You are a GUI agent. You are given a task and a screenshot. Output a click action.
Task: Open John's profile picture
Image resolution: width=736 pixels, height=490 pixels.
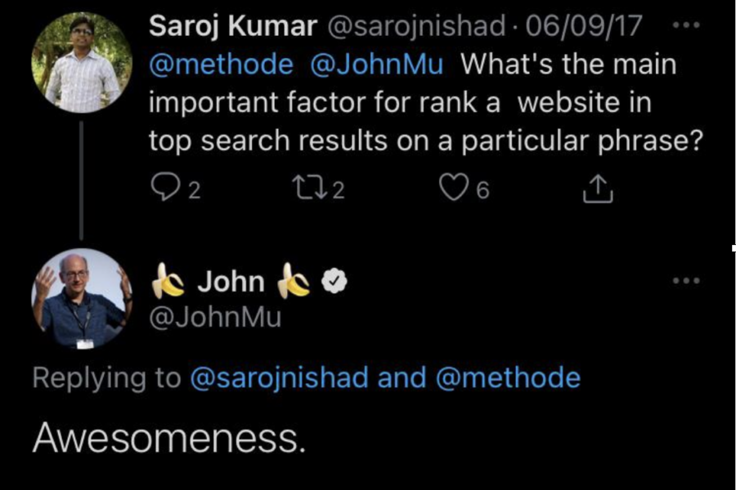click(82, 299)
